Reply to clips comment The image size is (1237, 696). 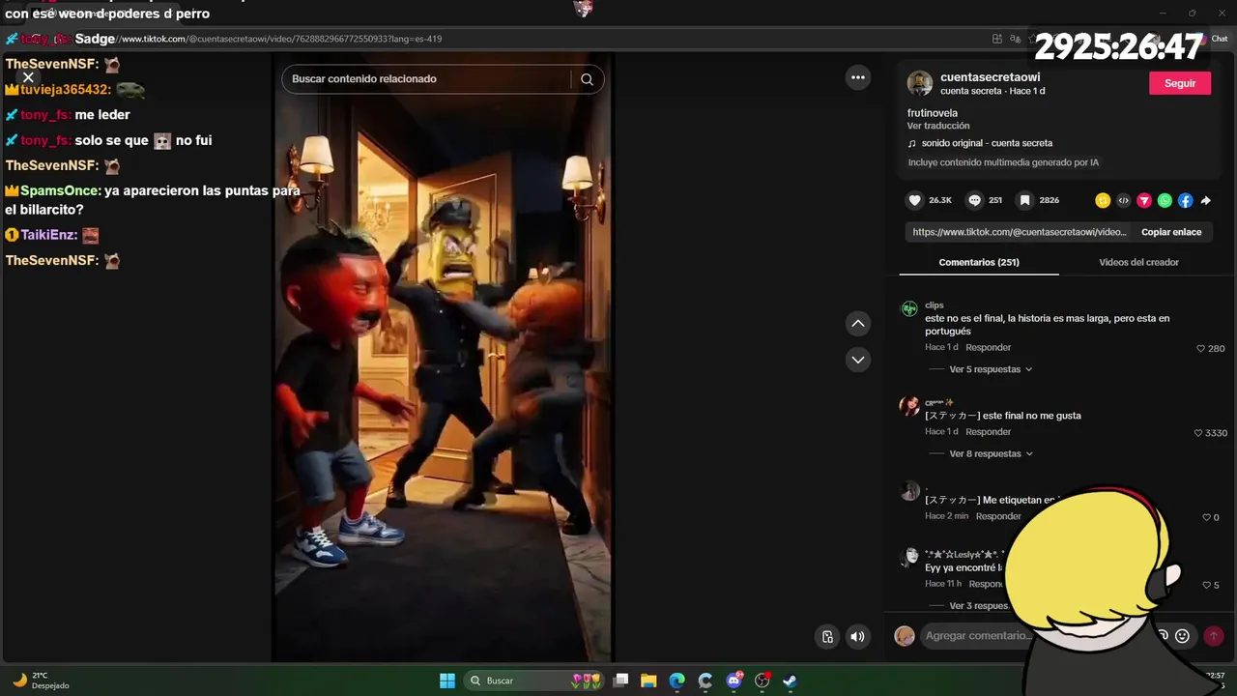click(x=988, y=347)
